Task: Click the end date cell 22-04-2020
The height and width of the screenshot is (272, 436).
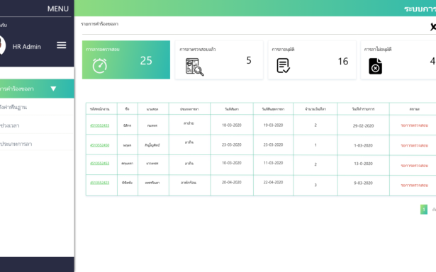Action: coord(273,182)
